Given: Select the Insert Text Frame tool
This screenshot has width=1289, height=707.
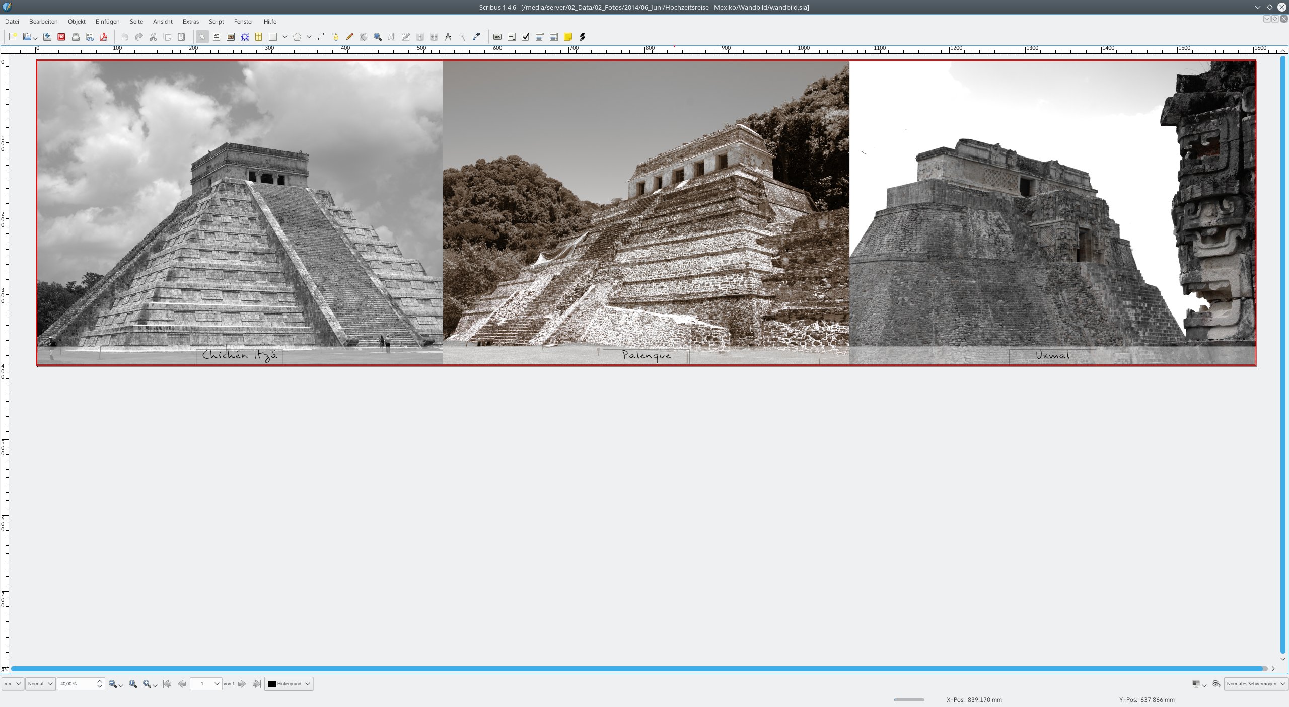Looking at the screenshot, I should [217, 37].
